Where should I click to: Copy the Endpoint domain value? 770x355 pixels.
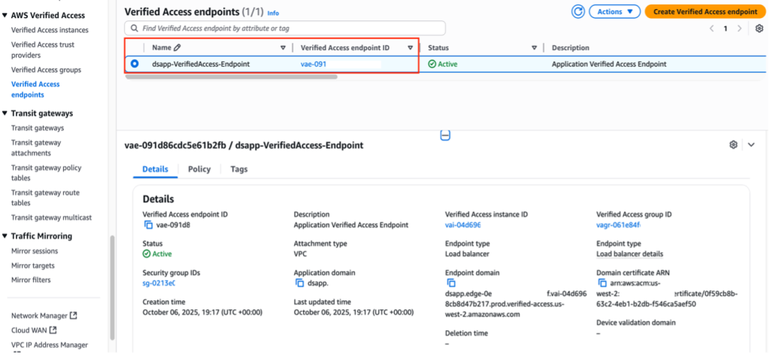pos(451,283)
